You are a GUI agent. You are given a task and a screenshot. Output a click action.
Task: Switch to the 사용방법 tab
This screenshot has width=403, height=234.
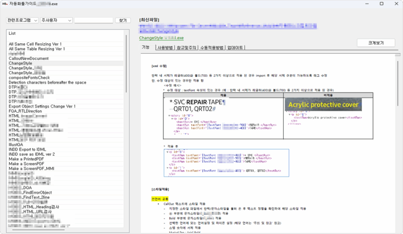[164, 48]
